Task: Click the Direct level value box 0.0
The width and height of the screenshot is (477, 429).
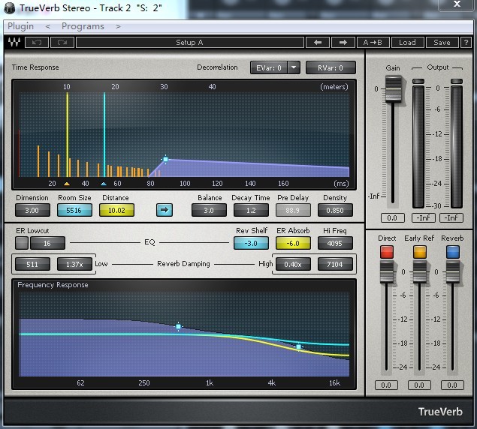Action: 386,385
